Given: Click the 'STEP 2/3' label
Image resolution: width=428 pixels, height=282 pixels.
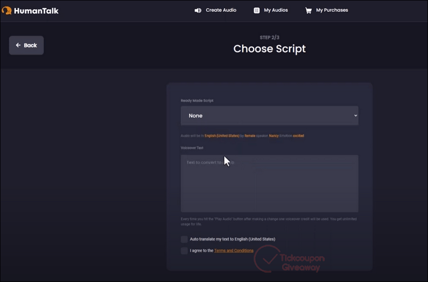Looking at the screenshot, I should [x=269, y=37].
